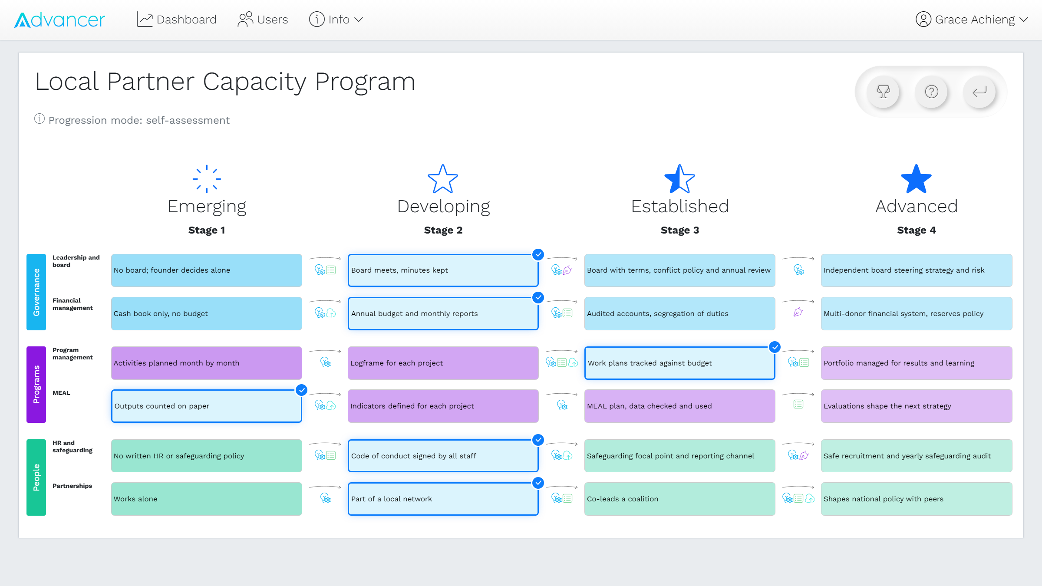Click the lightbulb icon before 'Logframe for each project'
The height and width of the screenshot is (586, 1042).
click(325, 362)
